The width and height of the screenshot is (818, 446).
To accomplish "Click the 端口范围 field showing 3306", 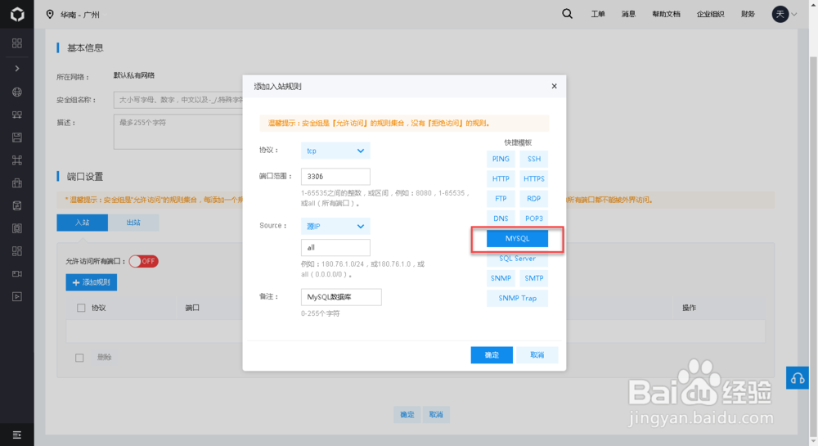I will [x=335, y=176].
